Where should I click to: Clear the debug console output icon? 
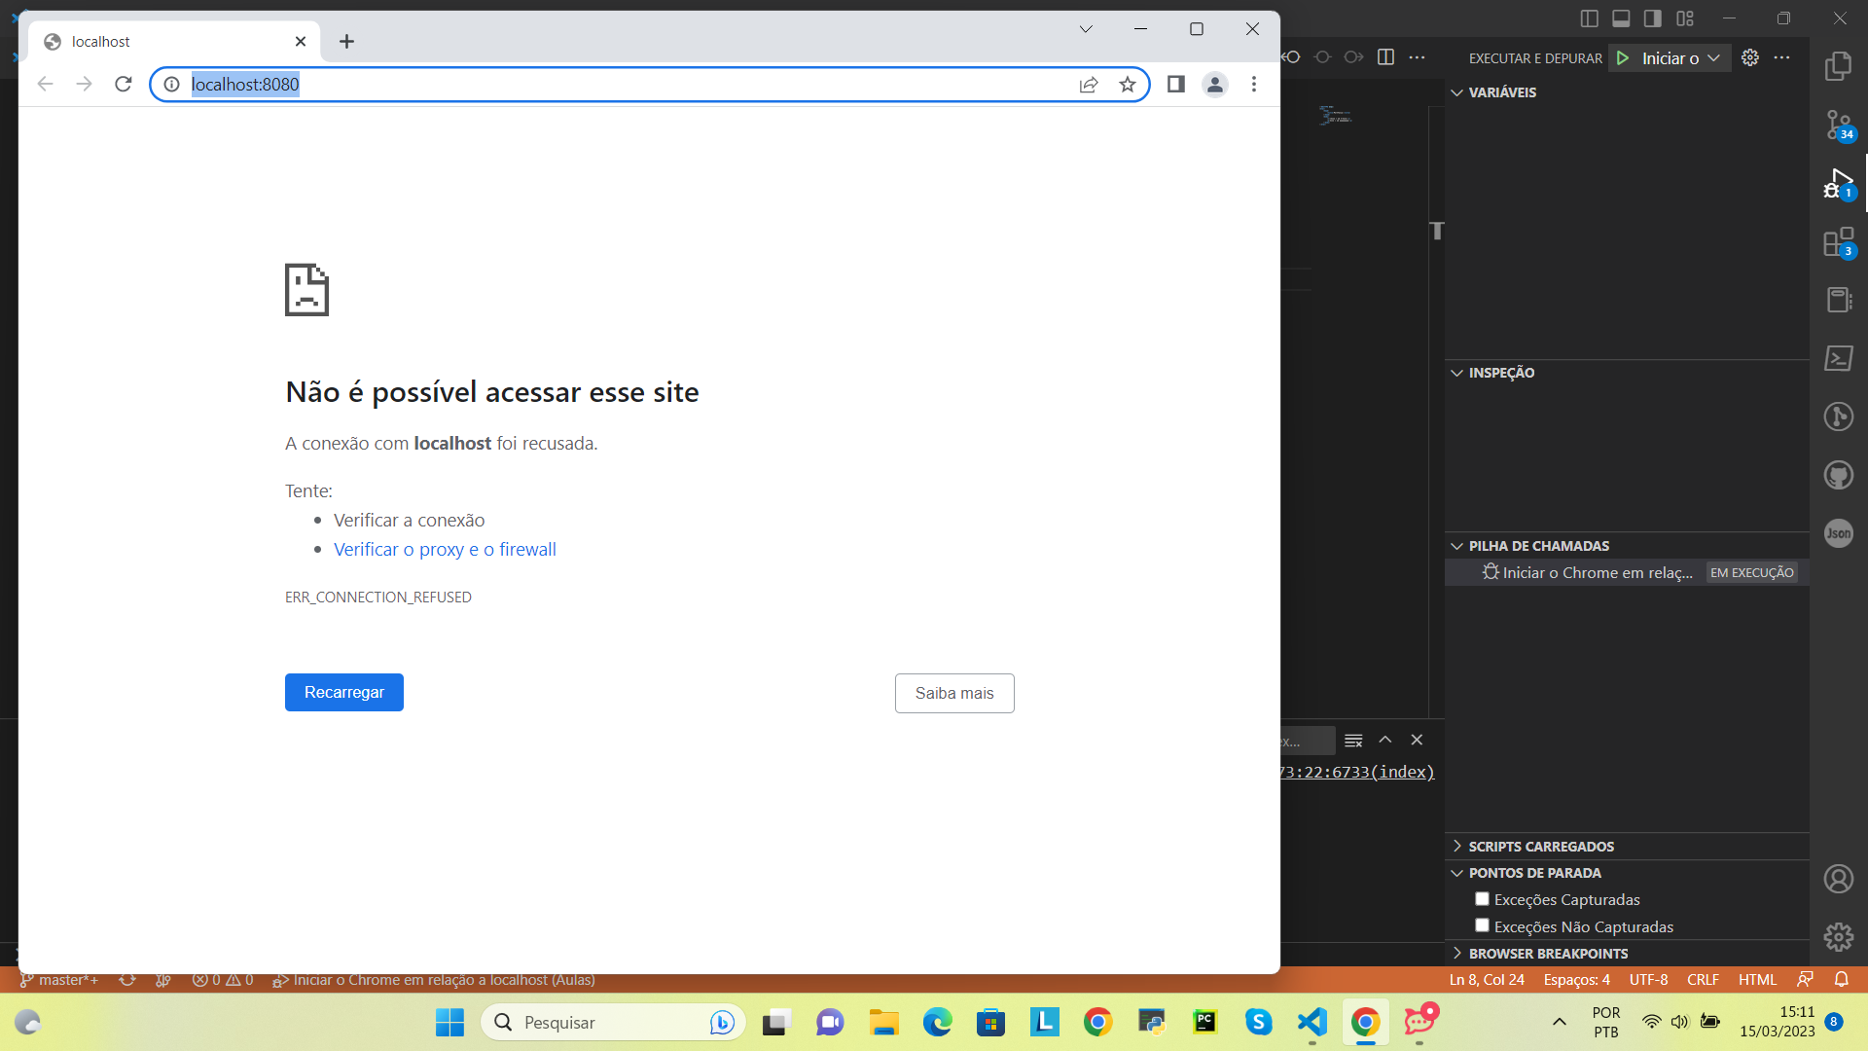[x=1353, y=741]
